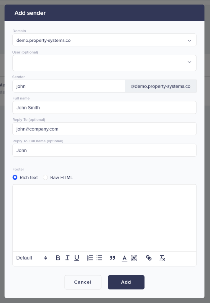Expand the User (optional) dropdown

tap(104, 62)
